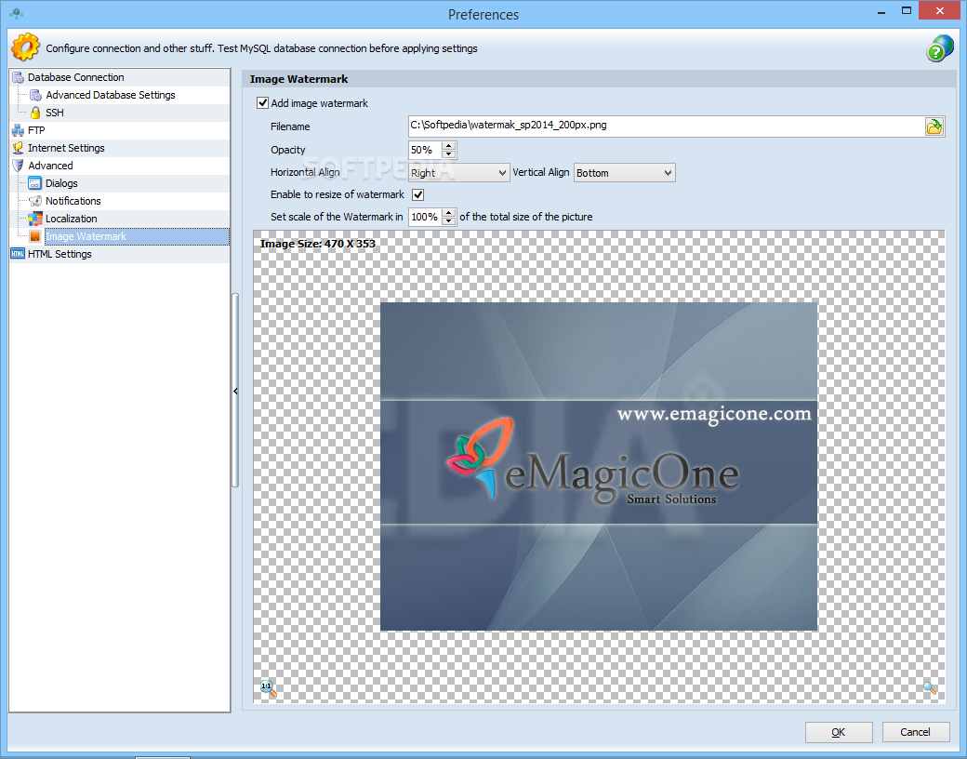967x759 pixels.
Task: Decrease Opacity with down spinner arrow
Action: 449,154
